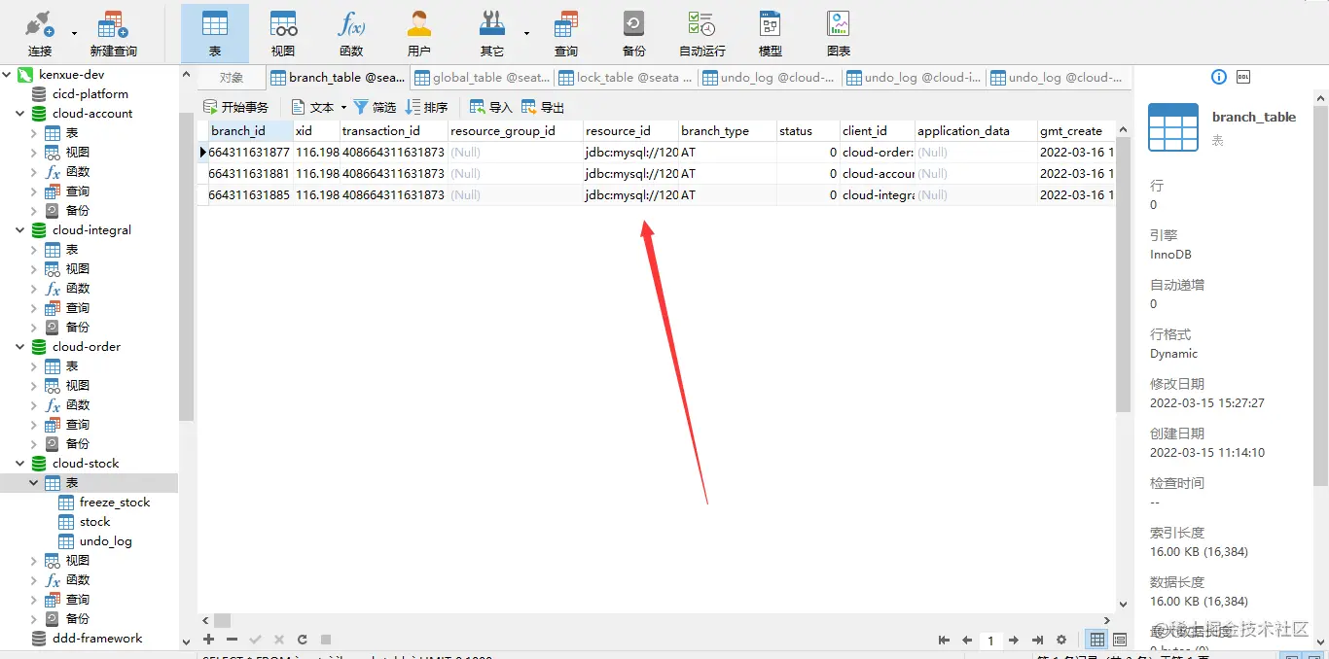Click the blue info icon in right panel
Image resolution: width=1329 pixels, height=659 pixels.
click(1218, 77)
